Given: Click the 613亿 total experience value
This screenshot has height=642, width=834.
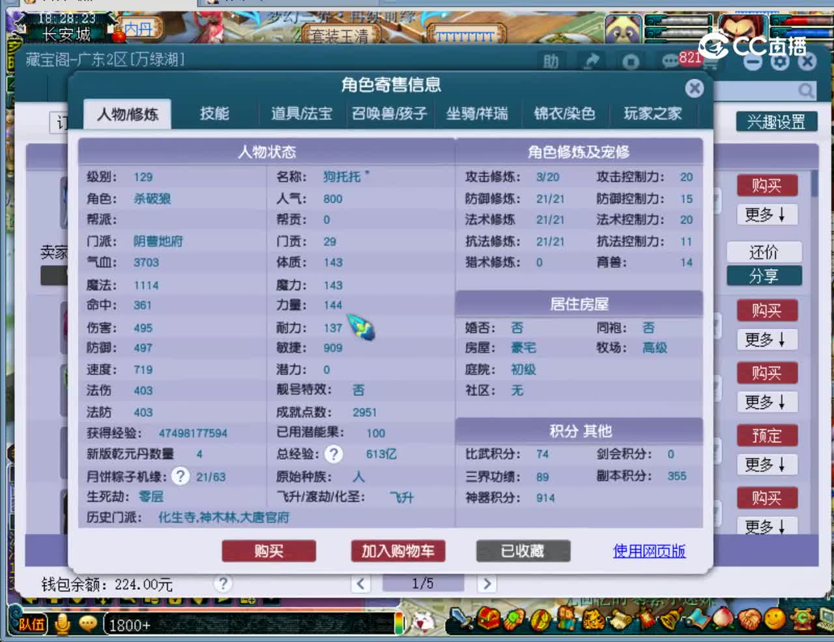Looking at the screenshot, I should click(x=381, y=454).
